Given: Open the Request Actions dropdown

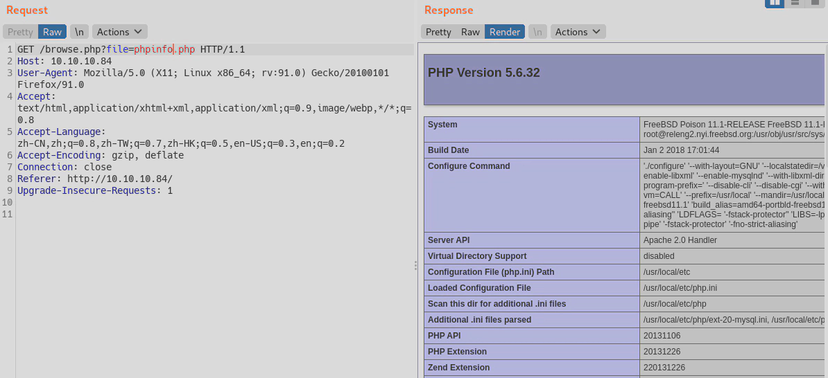Looking at the screenshot, I should click(119, 32).
